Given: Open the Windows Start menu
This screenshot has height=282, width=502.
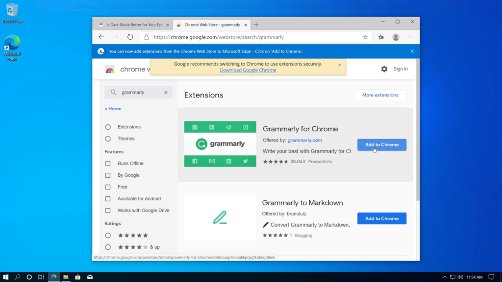Looking at the screenshot, I should click(5, 277).
